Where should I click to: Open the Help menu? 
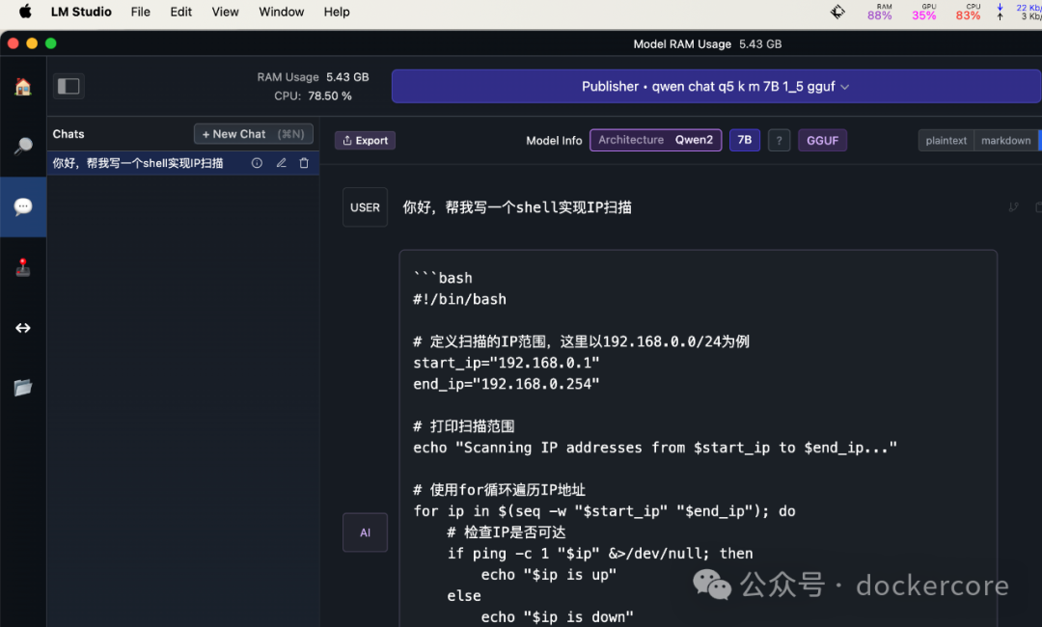(x=337, y=12)
